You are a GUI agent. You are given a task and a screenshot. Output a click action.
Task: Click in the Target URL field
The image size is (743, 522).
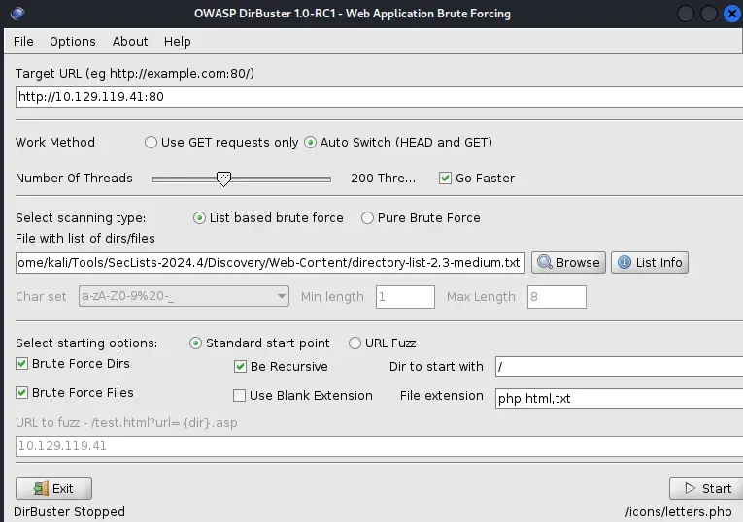[379, 97]
